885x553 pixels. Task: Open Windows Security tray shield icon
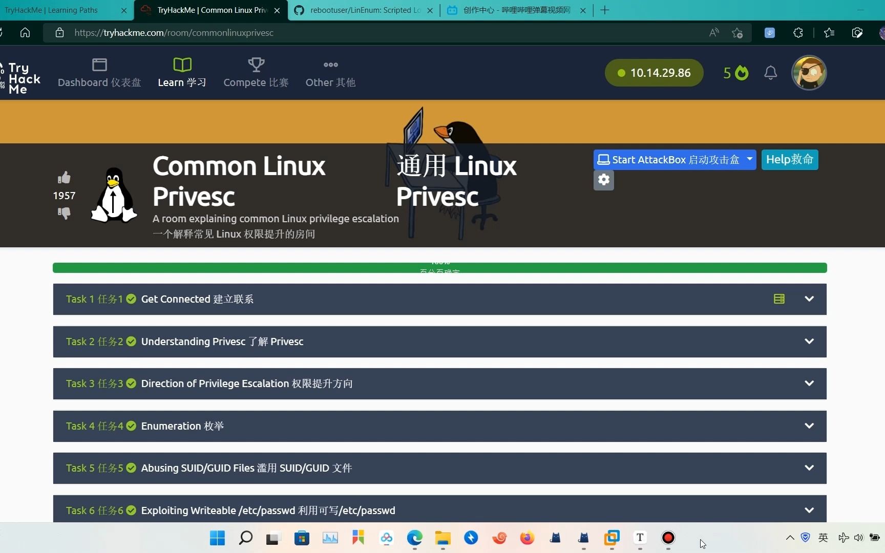click(x=805, y=538)
